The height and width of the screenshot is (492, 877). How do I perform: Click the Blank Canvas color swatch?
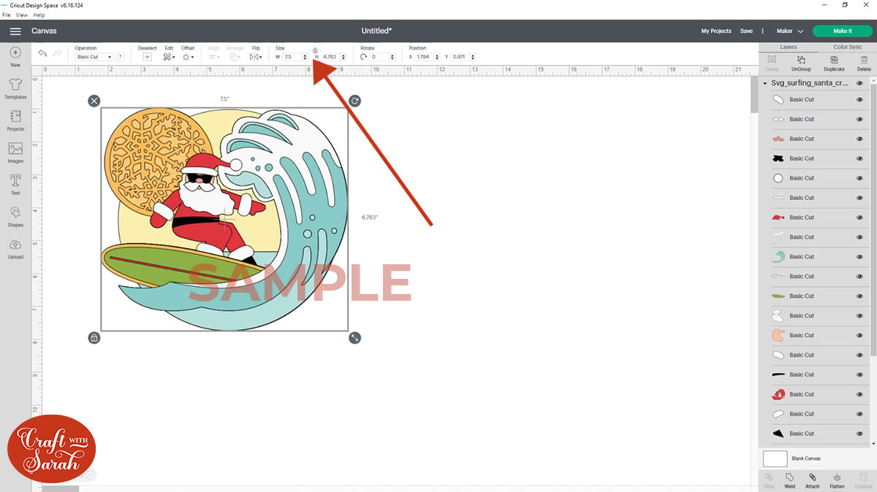pos(775,458)
